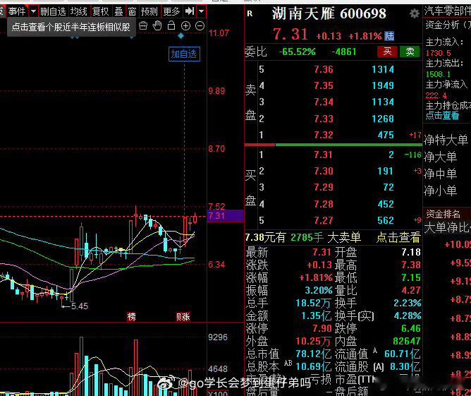This screenshot has width=471, height=396.
Task: Open the 预测 forecast item
Action: click(x=149, y=11)
